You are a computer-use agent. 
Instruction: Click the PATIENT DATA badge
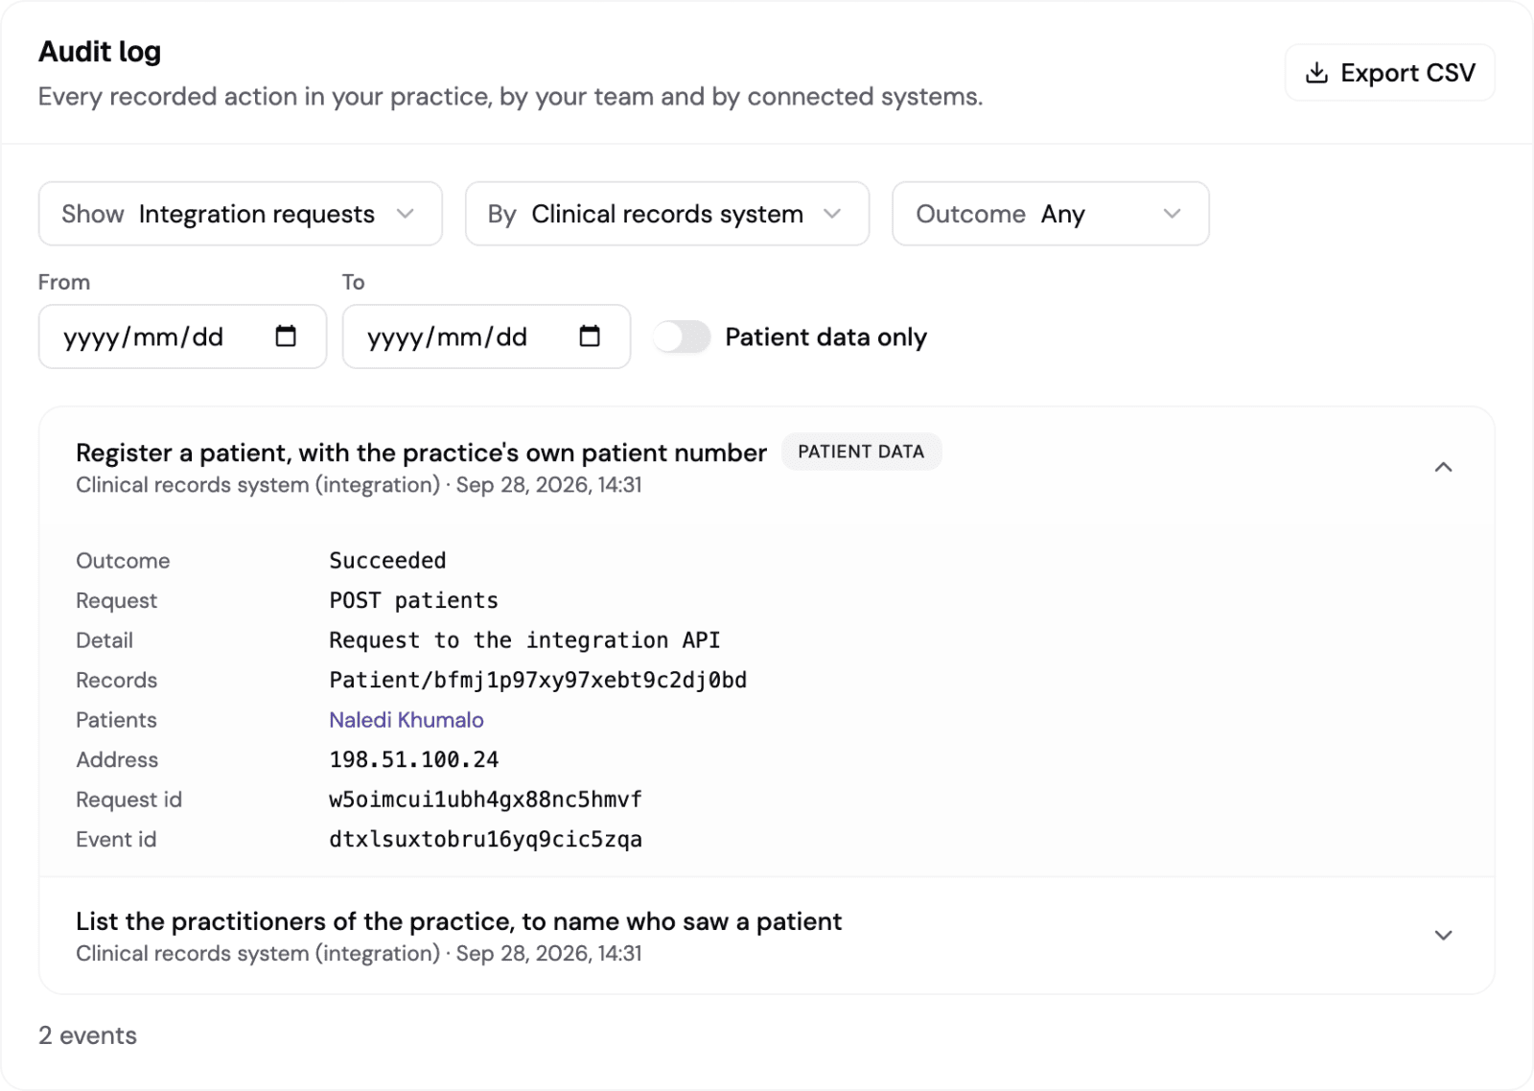click(861, 452)
